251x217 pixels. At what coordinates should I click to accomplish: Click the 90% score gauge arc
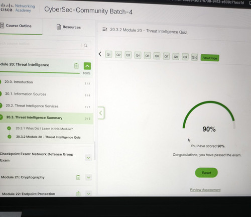coord(209,116)
